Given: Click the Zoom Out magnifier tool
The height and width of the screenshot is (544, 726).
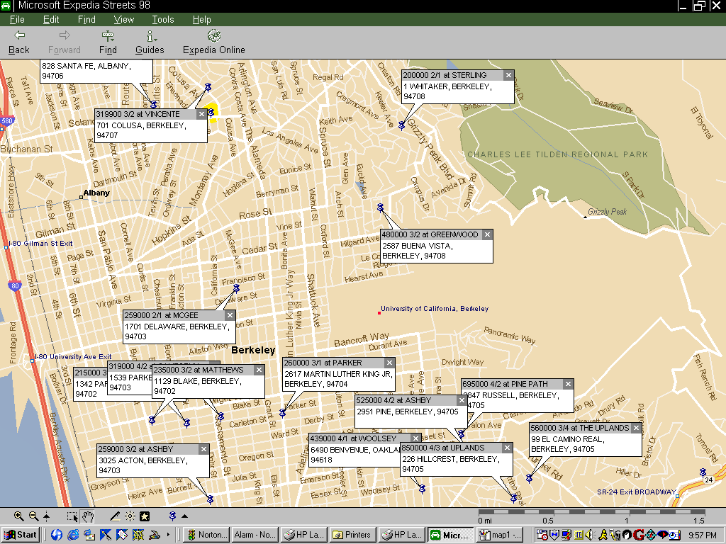Looking at the screenshot, I should pyautogui.click(x=33, y=516).
